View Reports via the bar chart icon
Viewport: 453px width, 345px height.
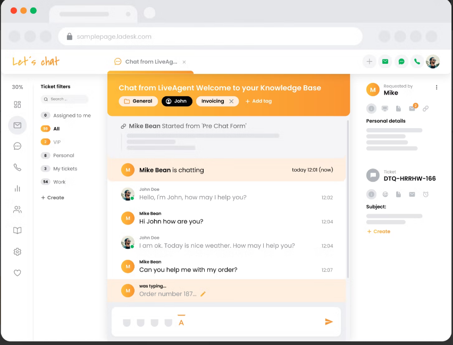tap(17, 188)
